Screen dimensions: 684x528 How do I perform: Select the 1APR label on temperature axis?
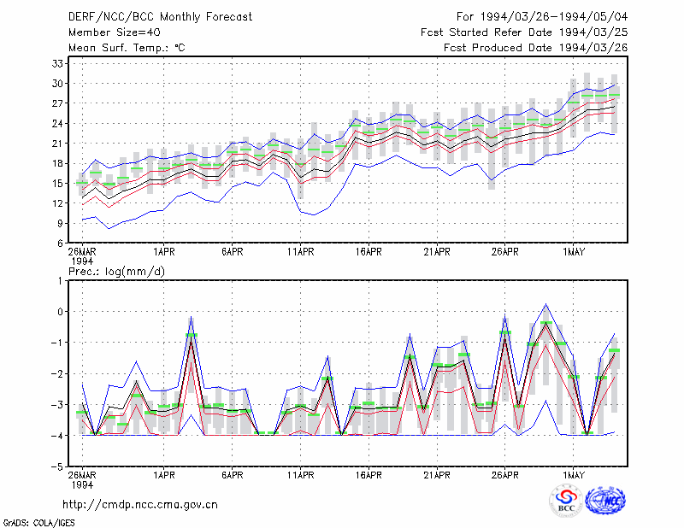163,252
